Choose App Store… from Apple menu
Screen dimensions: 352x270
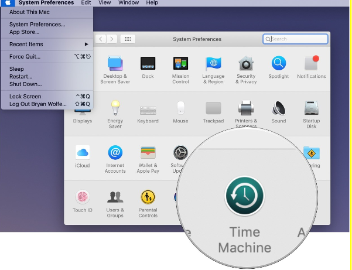pyautogui.click(x=47, y=32)
